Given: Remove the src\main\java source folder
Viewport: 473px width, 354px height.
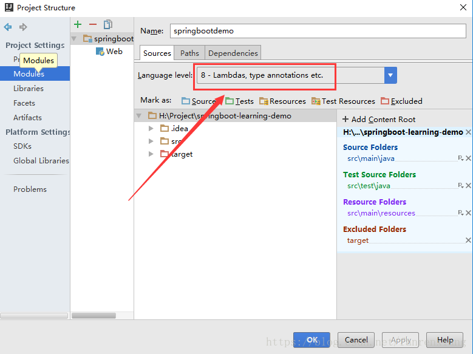Looking at the screenshot, I should (x=468, y=158).
